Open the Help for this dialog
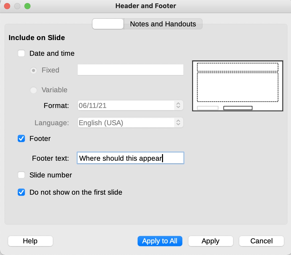This screenshot has width=291, height=255. (30, 241)
